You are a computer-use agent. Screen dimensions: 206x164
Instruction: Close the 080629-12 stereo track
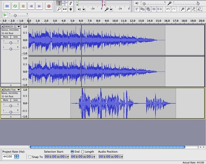point(3,27)
